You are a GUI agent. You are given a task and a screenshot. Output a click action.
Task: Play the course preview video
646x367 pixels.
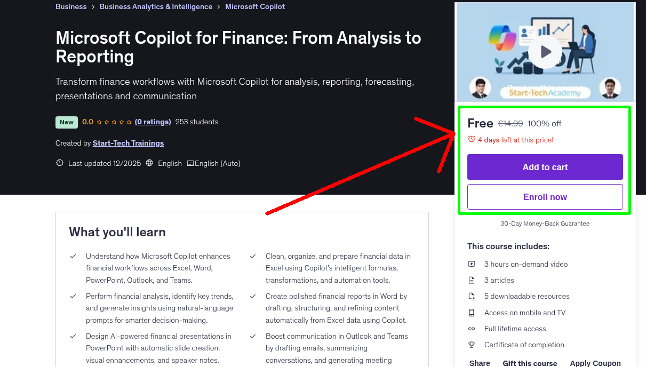[545, 51]
